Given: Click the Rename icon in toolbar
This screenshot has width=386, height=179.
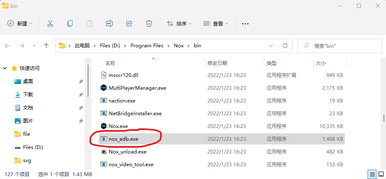Looking at the screenshot, I should (x=109, y=23).
